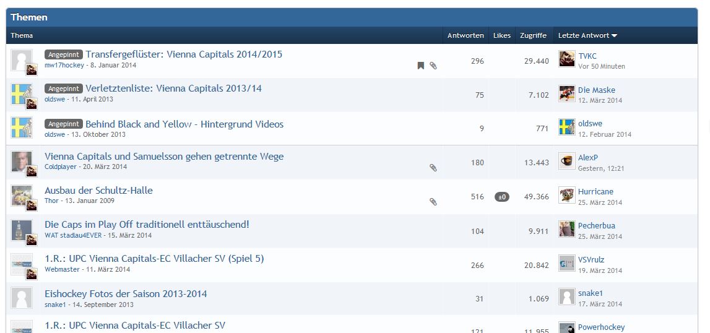This screenshot has width=710, height=333.
Task: Open TVKC's avatar in the last reply column
Action: [566, 59]
